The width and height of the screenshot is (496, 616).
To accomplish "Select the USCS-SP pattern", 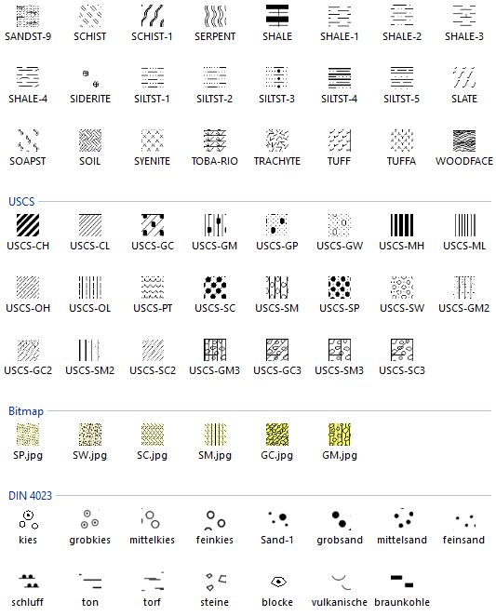I will (340, 288).
